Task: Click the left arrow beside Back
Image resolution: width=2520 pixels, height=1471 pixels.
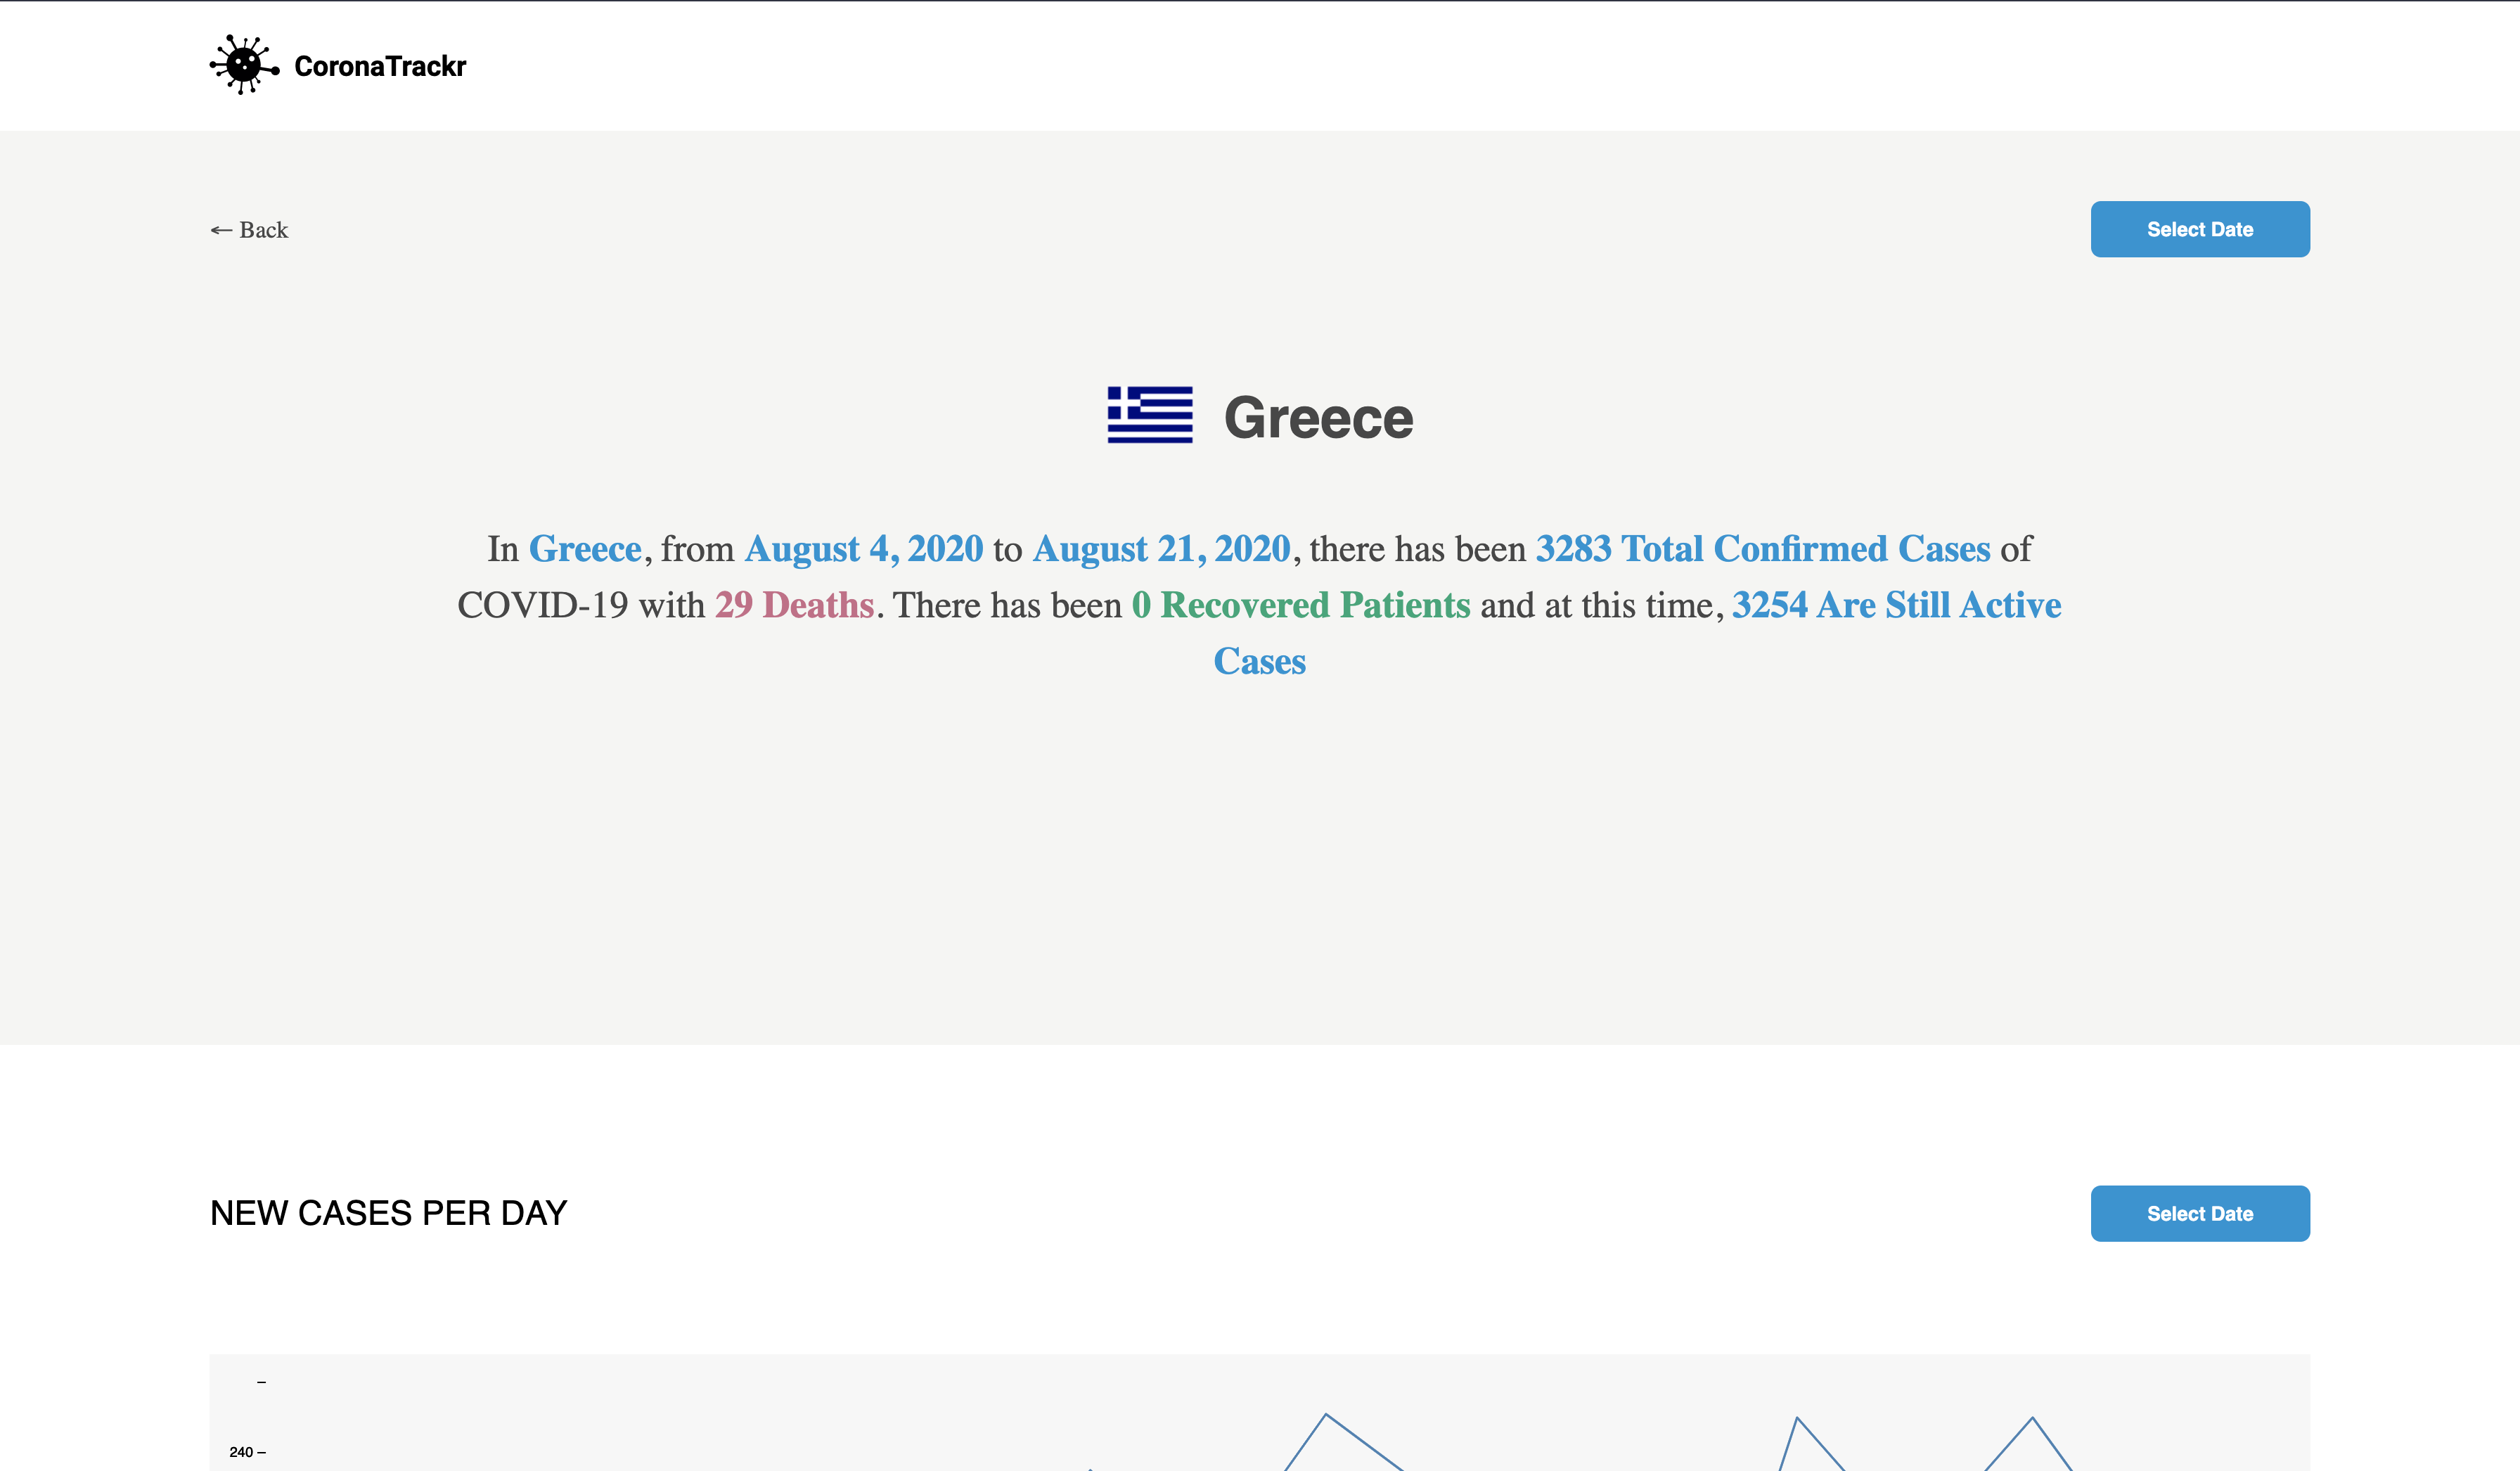Action: (221, 230)
